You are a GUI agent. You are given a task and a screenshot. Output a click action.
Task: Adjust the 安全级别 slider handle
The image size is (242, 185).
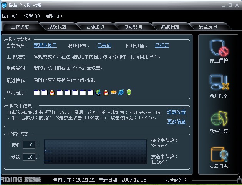pyautogui.click(x=239, y=180)
